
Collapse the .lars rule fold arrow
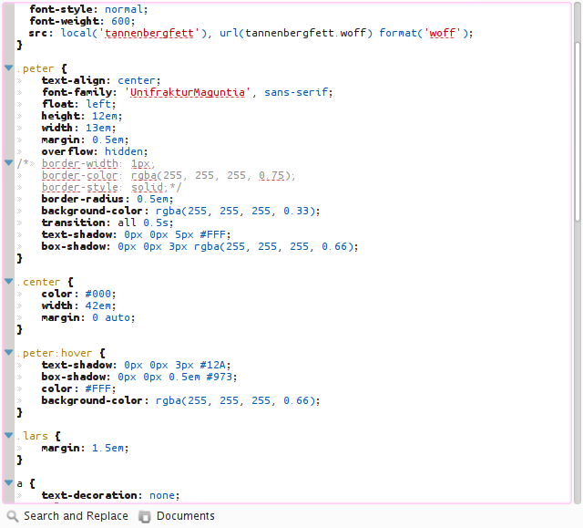coord(9,435)
